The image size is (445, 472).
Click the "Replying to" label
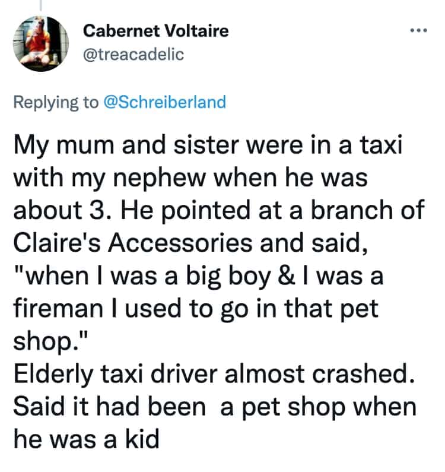56,102
